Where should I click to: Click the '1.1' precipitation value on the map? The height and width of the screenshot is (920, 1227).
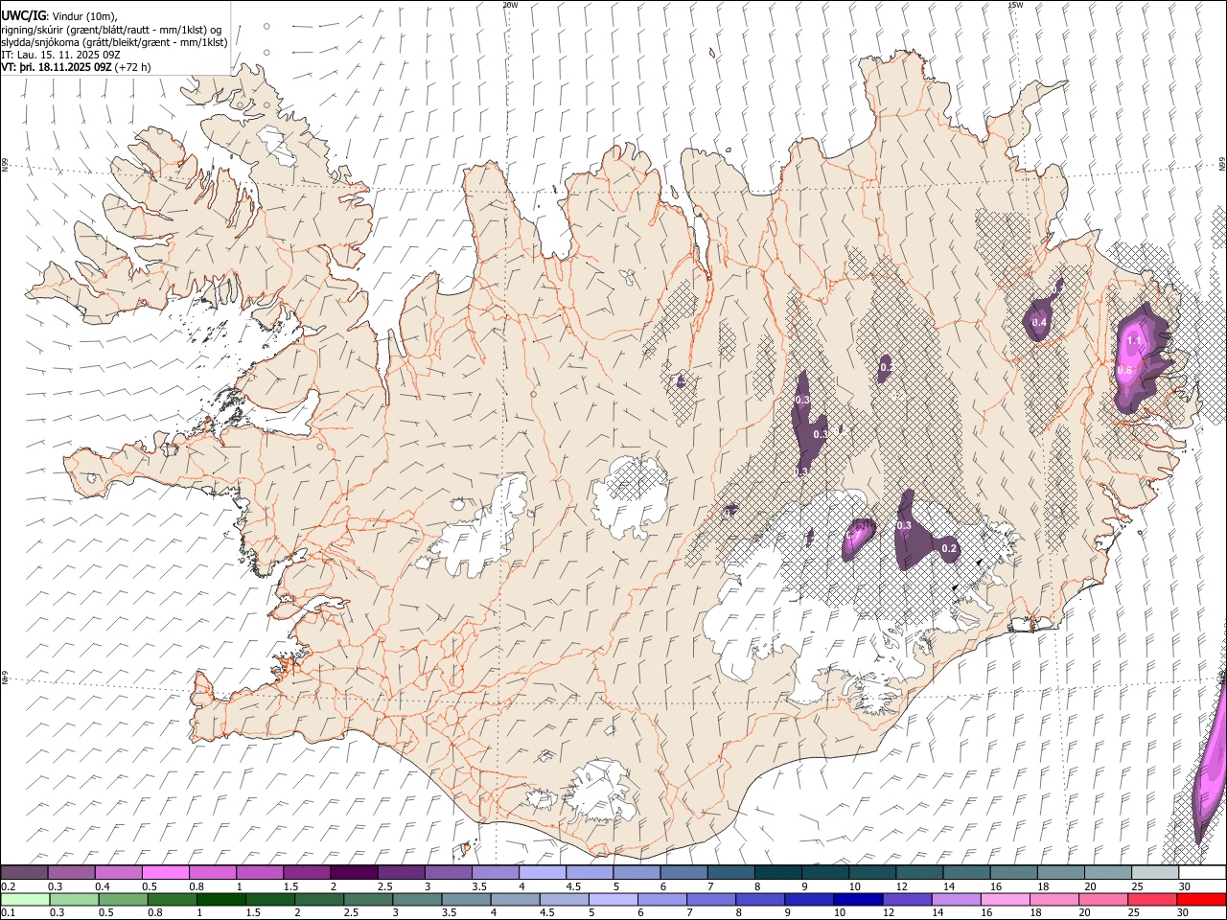click(x=1134, y=340)
